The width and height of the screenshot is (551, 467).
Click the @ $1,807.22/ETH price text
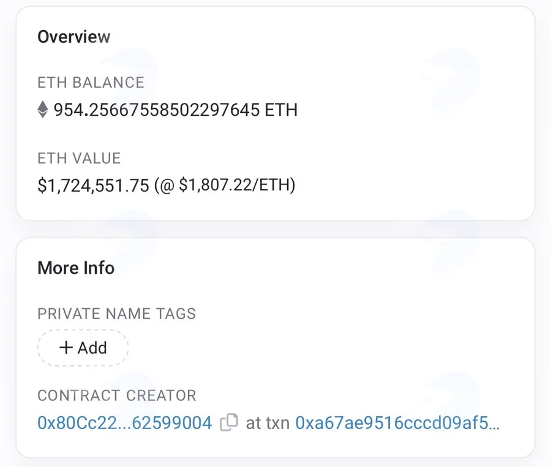225,185
